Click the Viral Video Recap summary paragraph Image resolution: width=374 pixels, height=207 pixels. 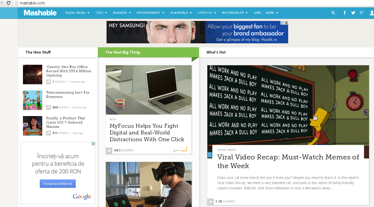(x=288, y=183)
